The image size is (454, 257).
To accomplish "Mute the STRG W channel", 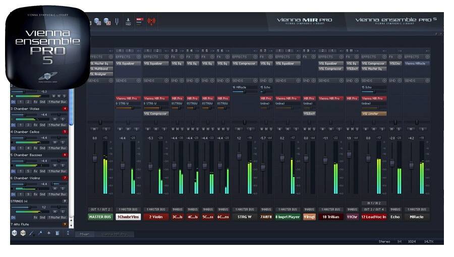I will (239, 129).
